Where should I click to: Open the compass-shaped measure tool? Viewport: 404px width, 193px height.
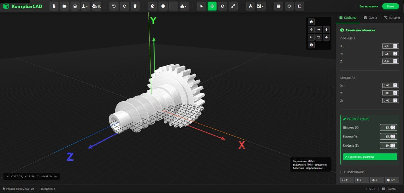click(x=251, y=6)
